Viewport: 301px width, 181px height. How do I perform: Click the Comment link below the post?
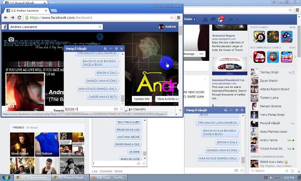click(106, 171)
